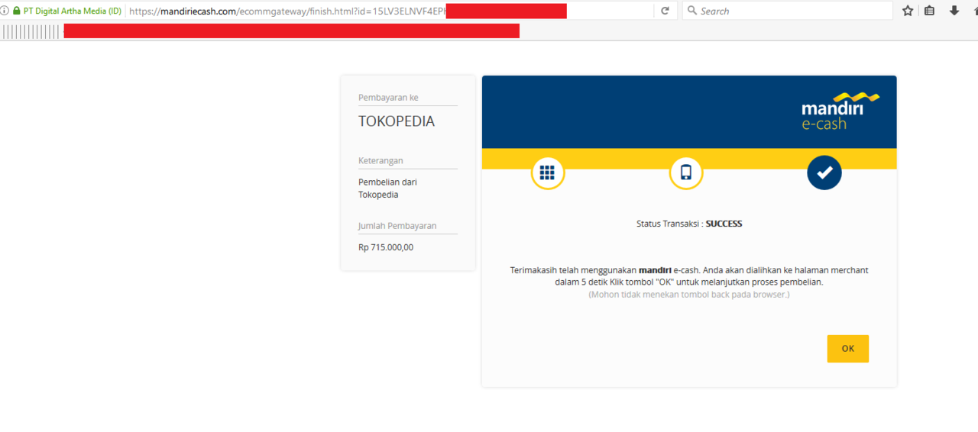Screen dimensions: 978x432
Task: Click the Mohon tidak menekan tombol back notice
Action: pyautogui.click(x=689, y=294)
